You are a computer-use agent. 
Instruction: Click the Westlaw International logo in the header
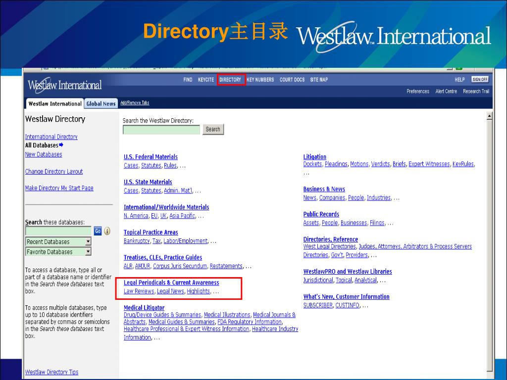point(65,85)
